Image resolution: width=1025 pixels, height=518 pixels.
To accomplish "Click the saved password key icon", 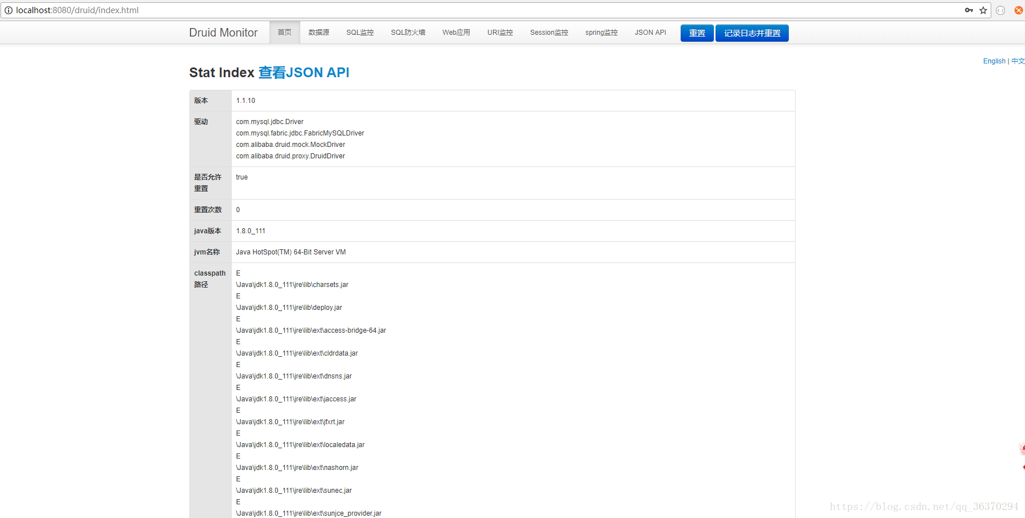I will click(969, 10).
